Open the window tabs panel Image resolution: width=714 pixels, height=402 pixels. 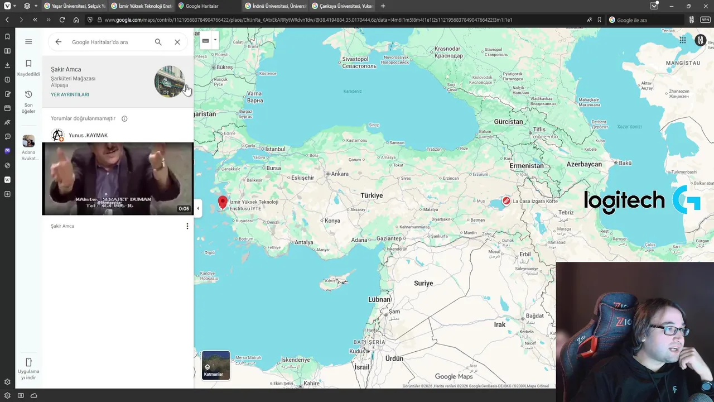[7, 108]
